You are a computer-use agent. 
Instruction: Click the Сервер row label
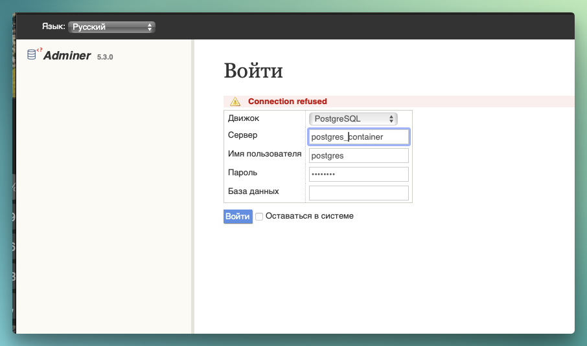(242, 135)
